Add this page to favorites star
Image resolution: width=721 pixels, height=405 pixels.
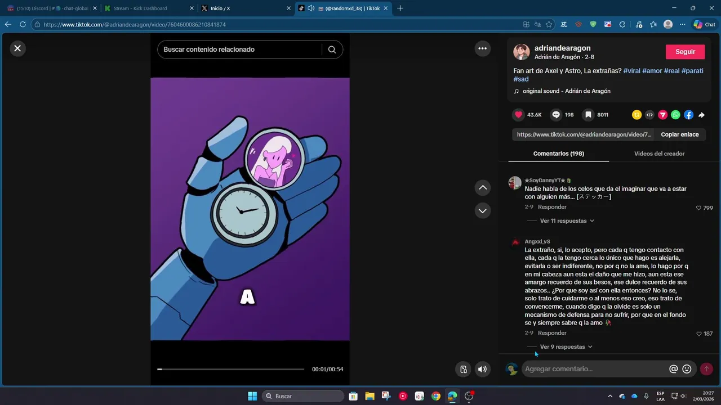(549, 25)
